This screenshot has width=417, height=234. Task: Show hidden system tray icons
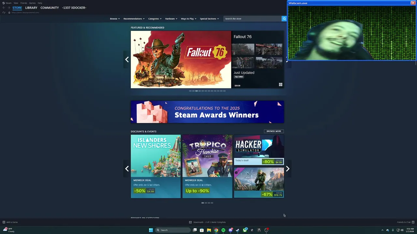(x=382, y=230)
